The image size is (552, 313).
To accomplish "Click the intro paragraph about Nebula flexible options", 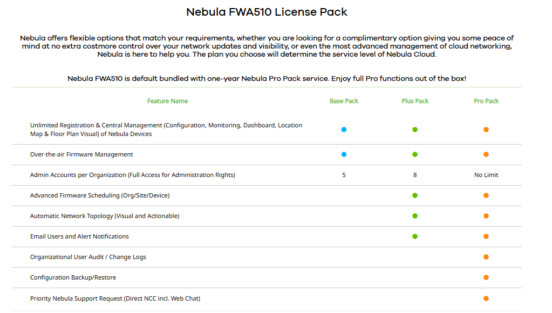I will click(267, 46).
